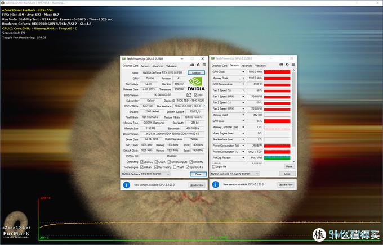
Task: Toggle the CUDA checkbox
Action: pos(157,162)
